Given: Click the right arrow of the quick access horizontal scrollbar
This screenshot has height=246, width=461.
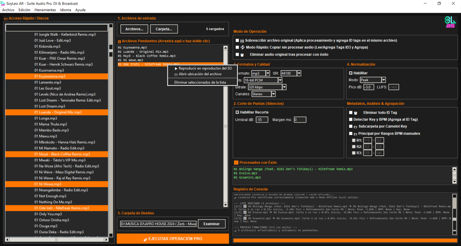Looking at the screenshot, I should (x=106, y=239).
